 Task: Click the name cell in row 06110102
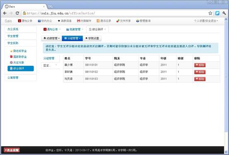coord(68,72)
